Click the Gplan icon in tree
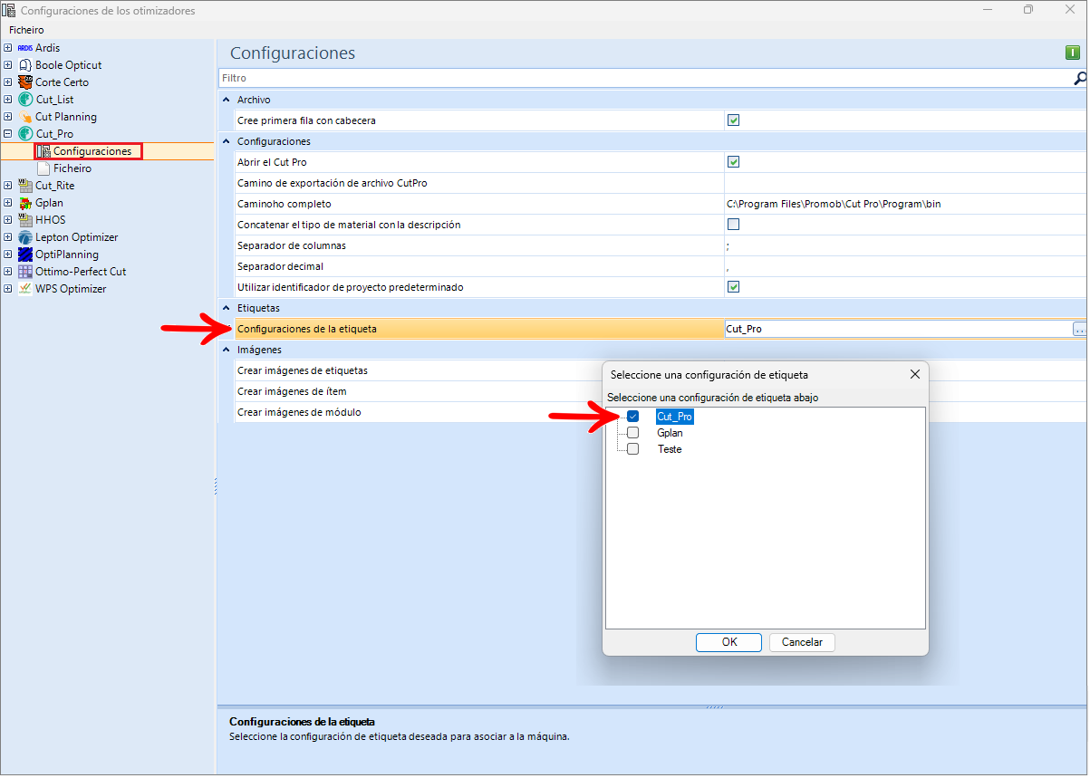This screenshot has width=1090, height=778. click(25, 203)
